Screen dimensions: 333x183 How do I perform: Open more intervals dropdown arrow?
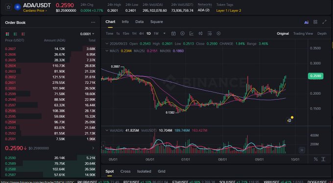pyautogui.click(x=164, y=34)
